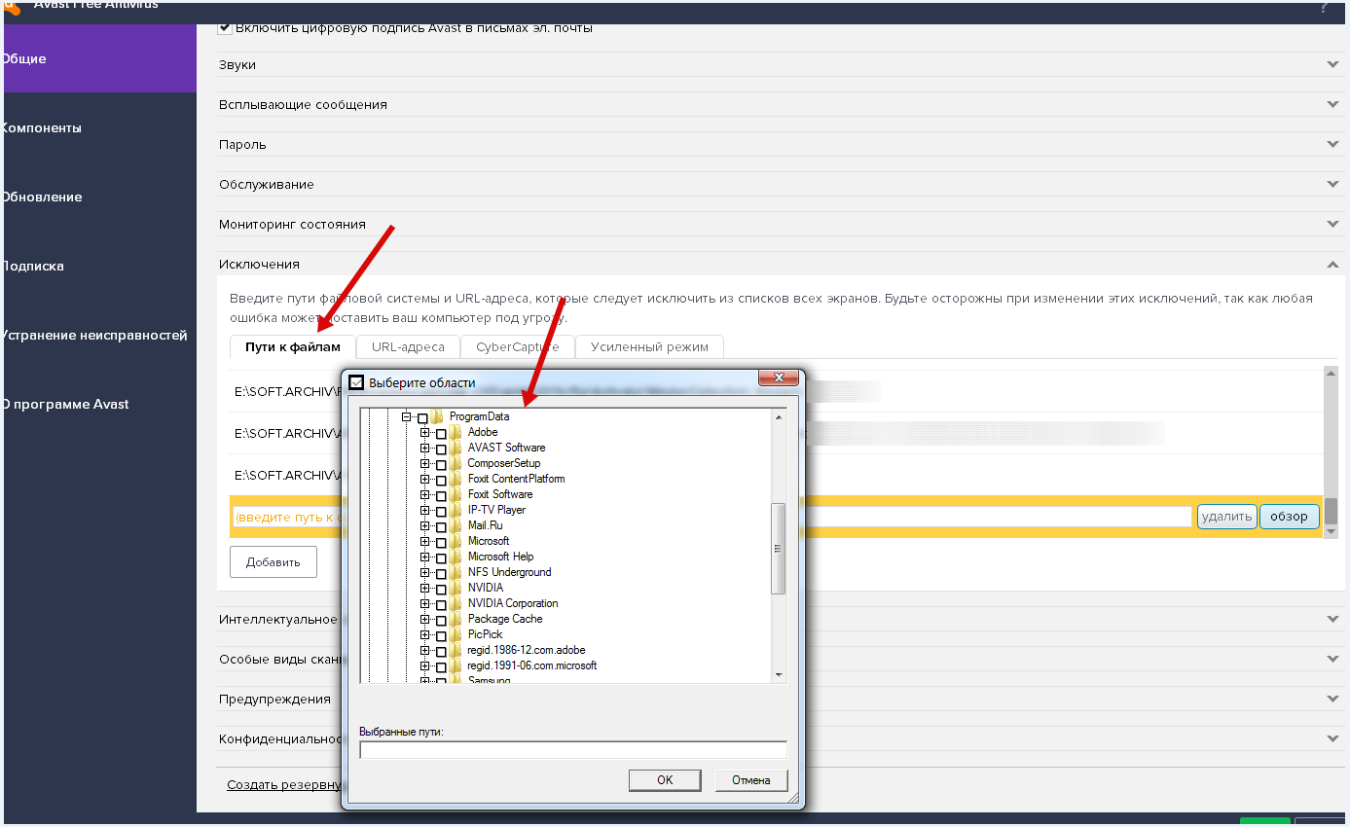The height and width of the screenshot is (827, 1350).
Task: Open the Компоненты sidebar section
Action: pyautogui.click(x=98, y=127)
